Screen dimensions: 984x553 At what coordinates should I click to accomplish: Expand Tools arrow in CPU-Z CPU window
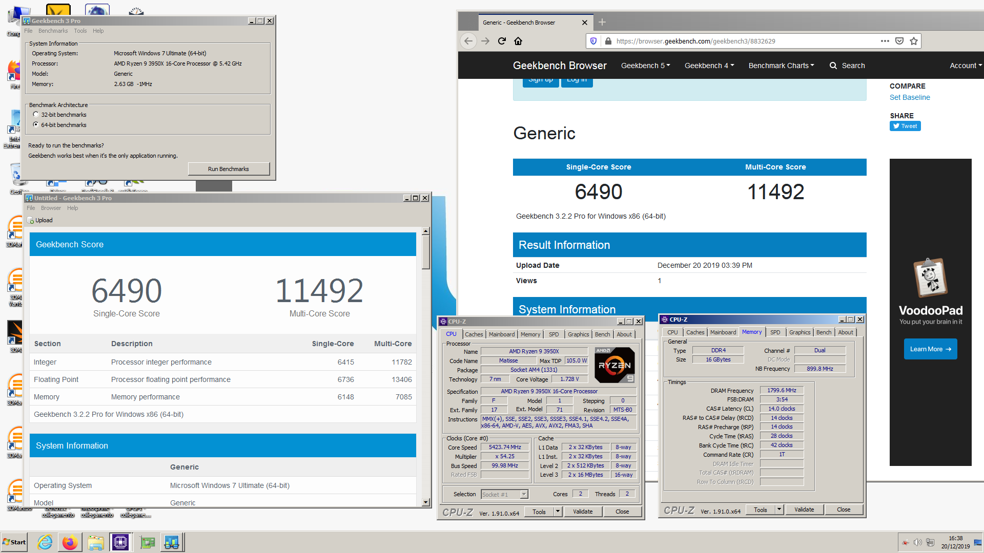pos(558,512)
